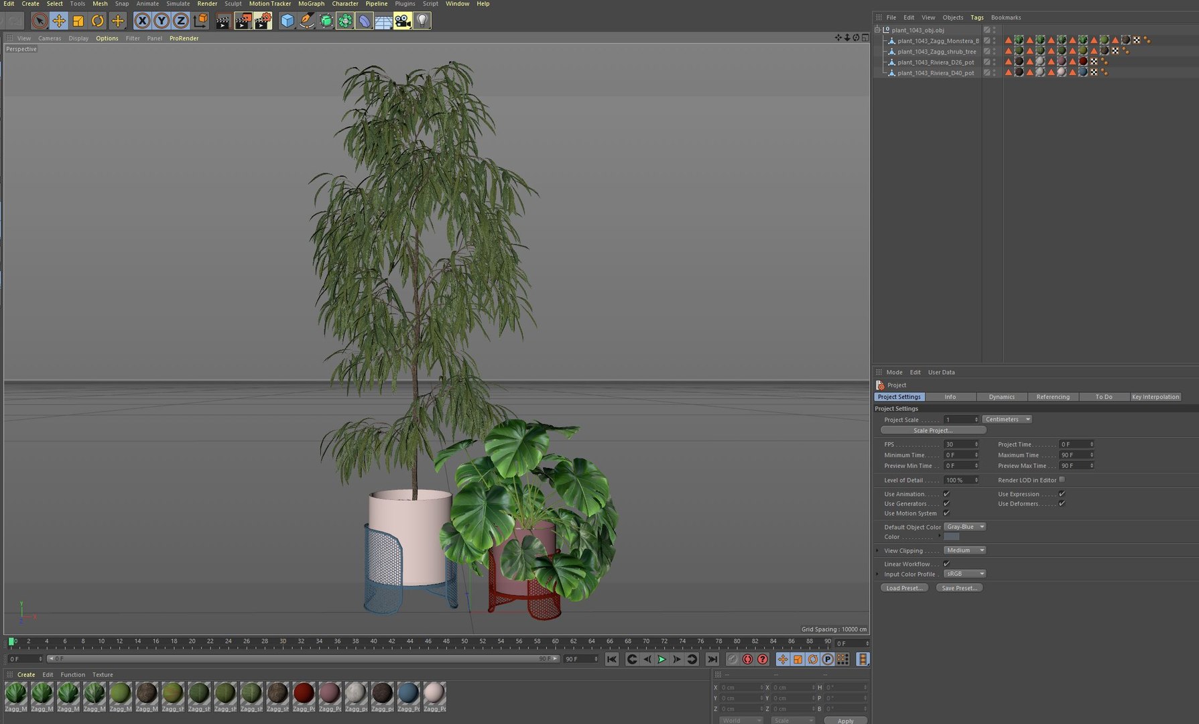Toggle the Use Generators checkbox

[x=946, y=503]
